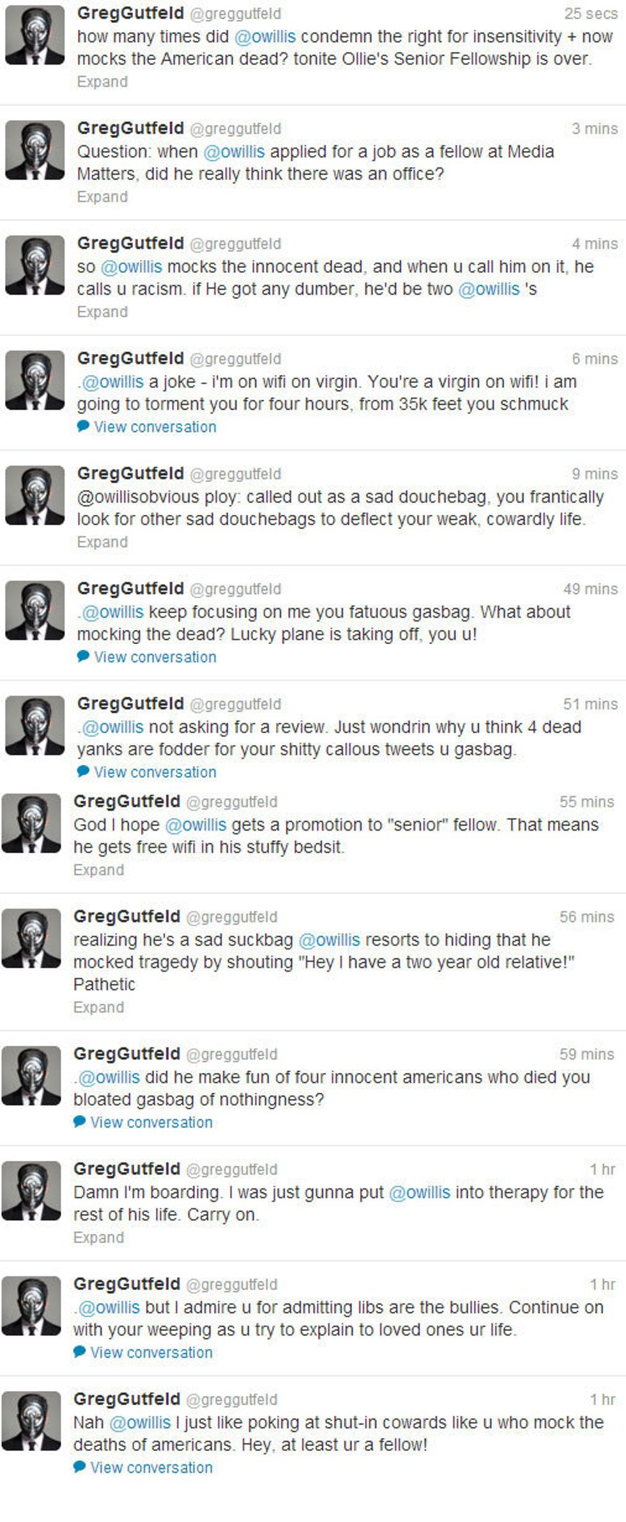
Task: Click the 9 mins timestamp
Action: coord(595,474)
